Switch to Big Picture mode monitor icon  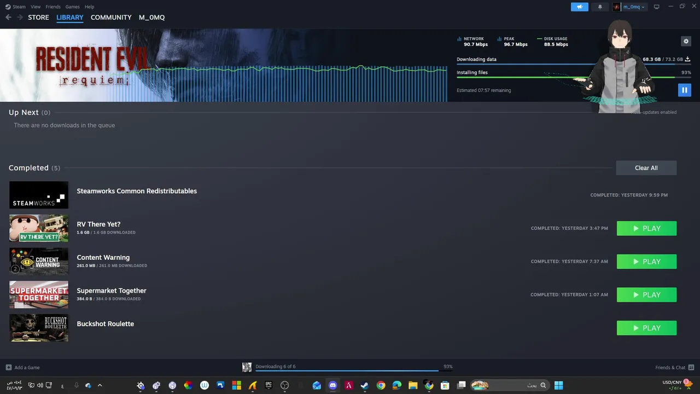pyautogui.click(x=657, y=7)
